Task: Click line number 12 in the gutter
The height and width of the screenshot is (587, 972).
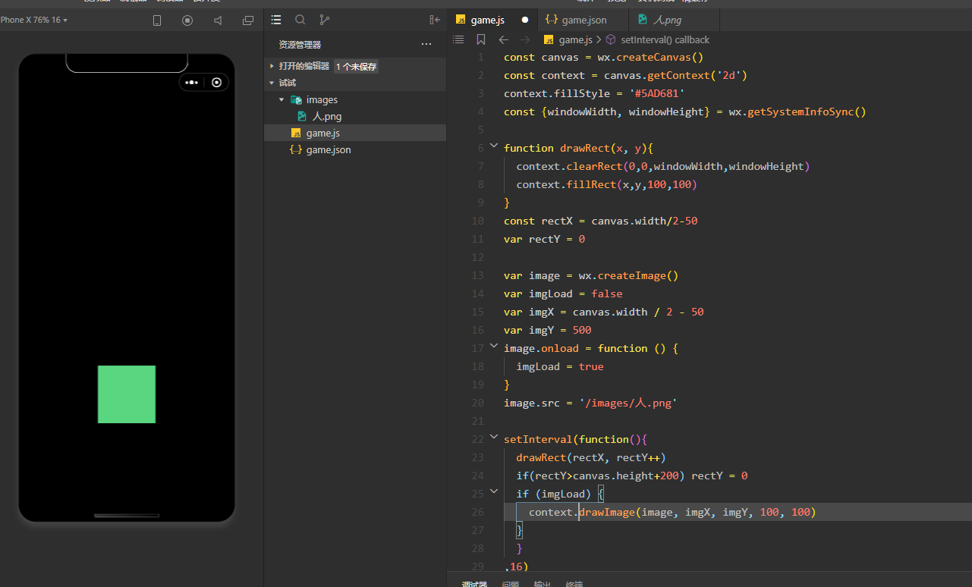Action: (478, 257)
